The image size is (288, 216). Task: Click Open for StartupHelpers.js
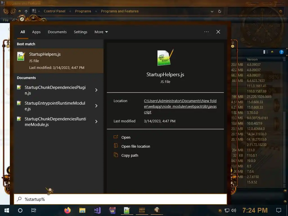tap(126, 137)
